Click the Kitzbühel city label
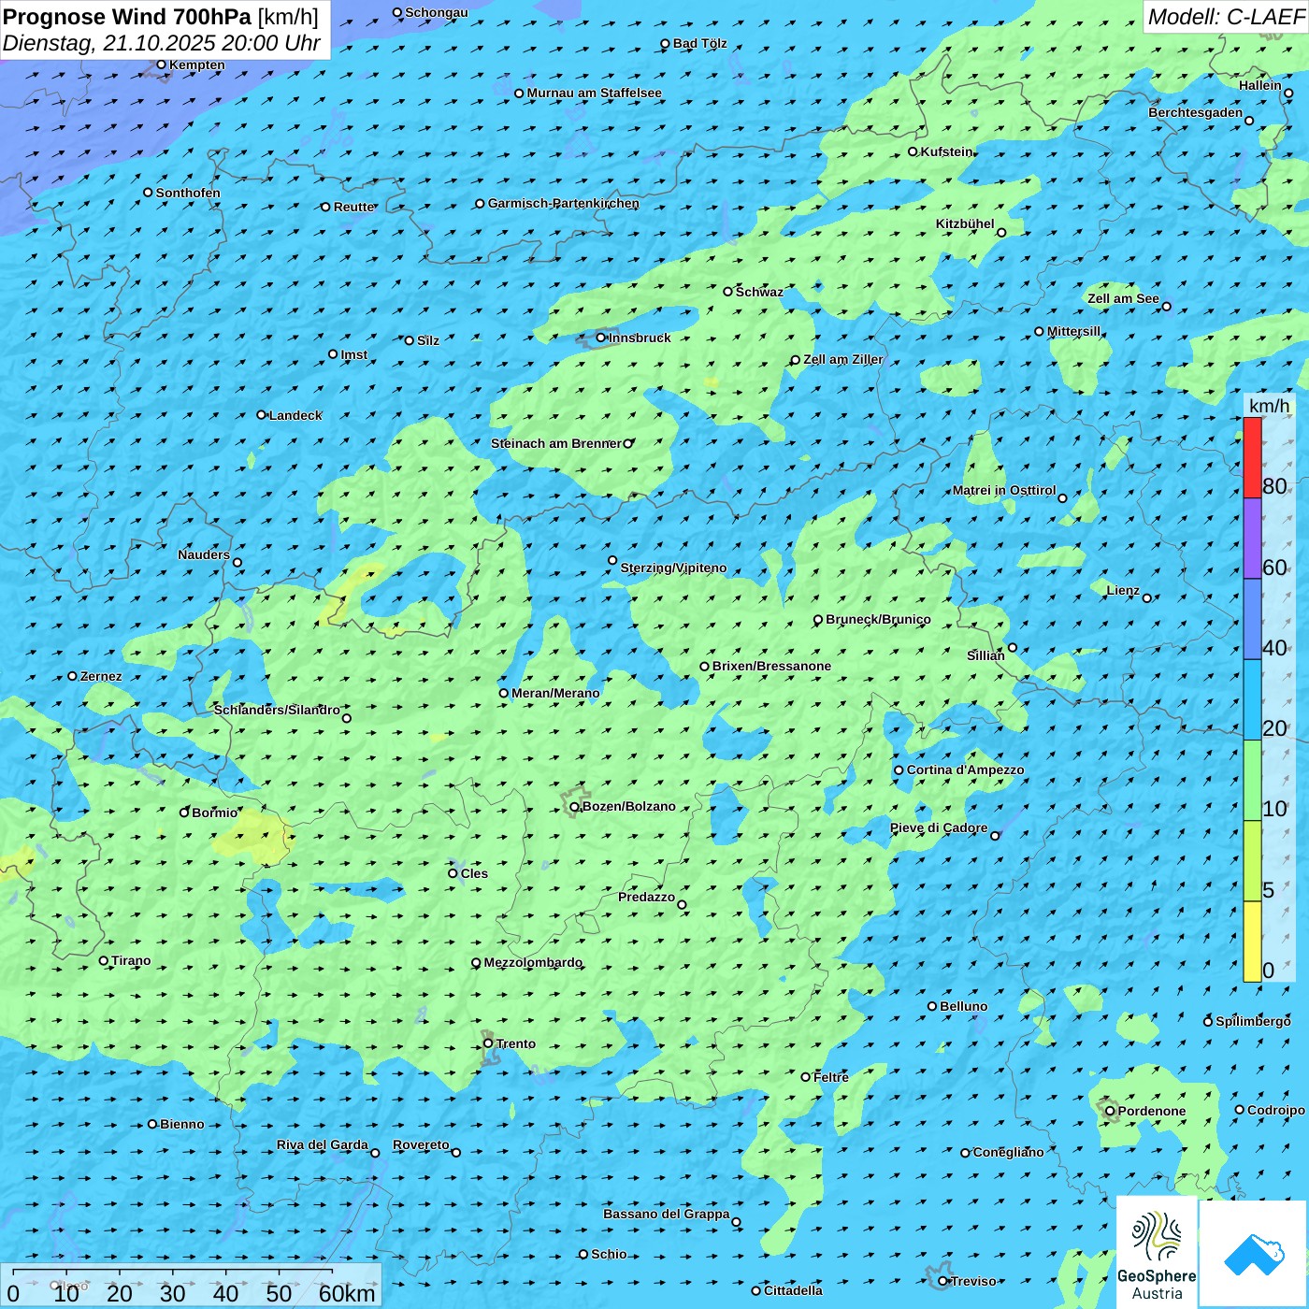Screen dimensions: 1309x1309 pos(966,223)
